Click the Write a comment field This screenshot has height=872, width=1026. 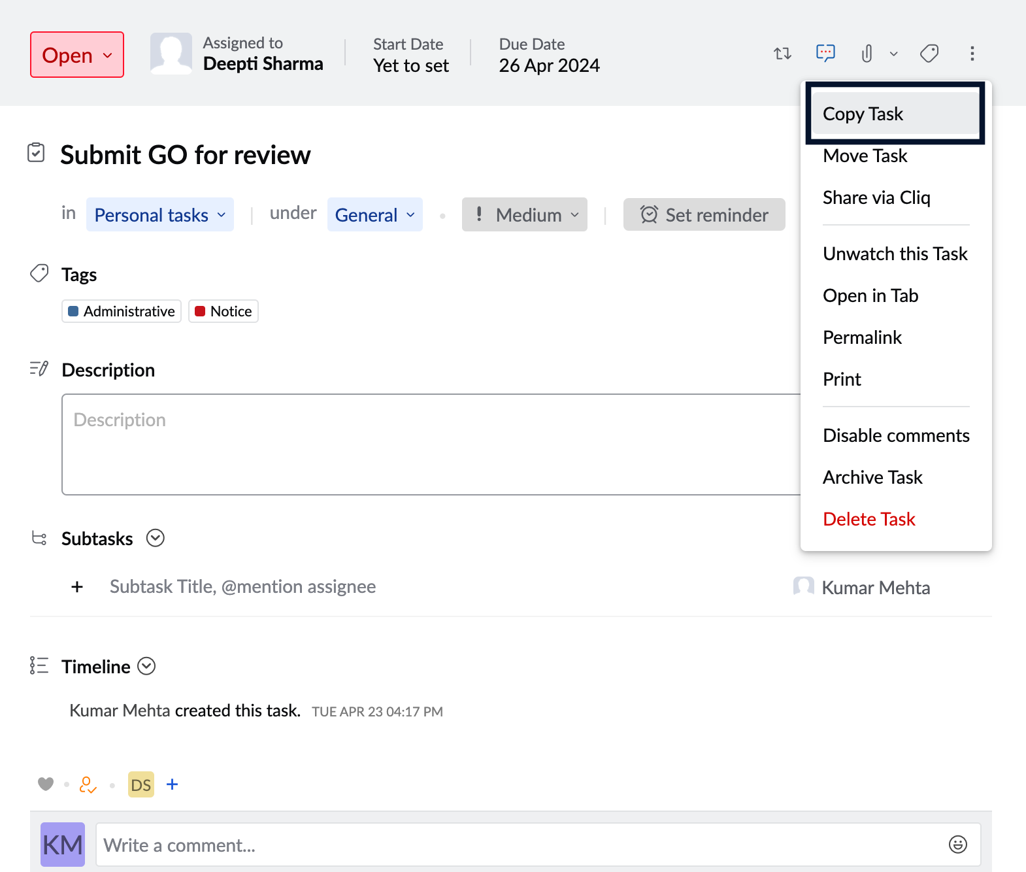(538, 845)
